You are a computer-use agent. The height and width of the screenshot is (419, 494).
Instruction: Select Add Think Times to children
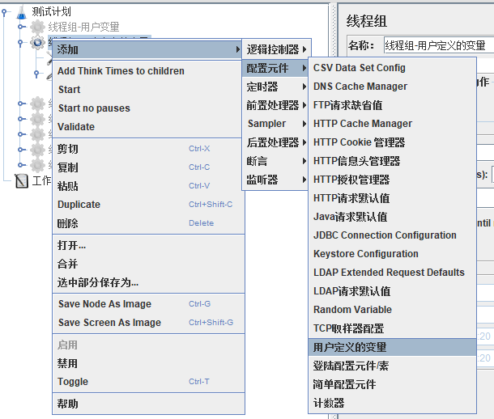(148, 71)
